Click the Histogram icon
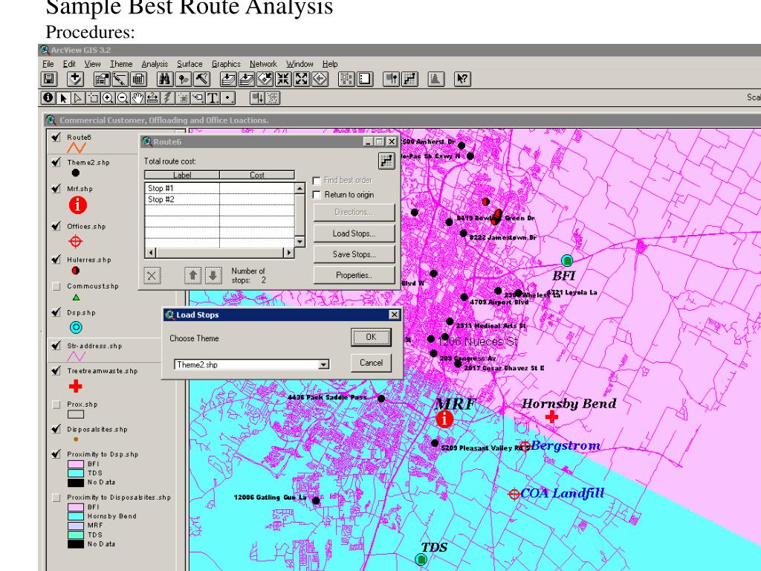Image resolution: width=761 pixels, height=571 pixels. 435,79
